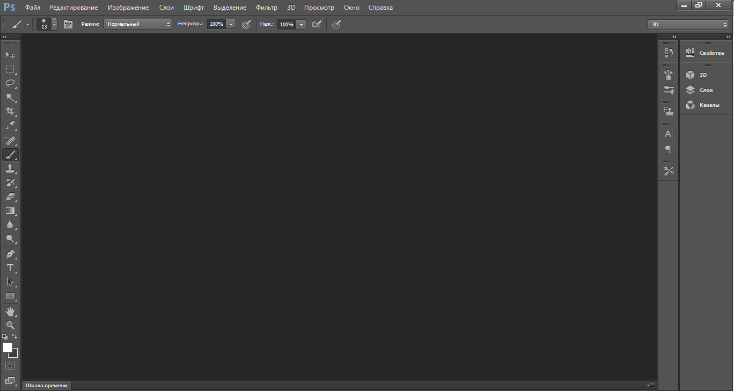Change the screen mode
The height and width of the screenshot is (391, 734).
(x=10, y=381)
